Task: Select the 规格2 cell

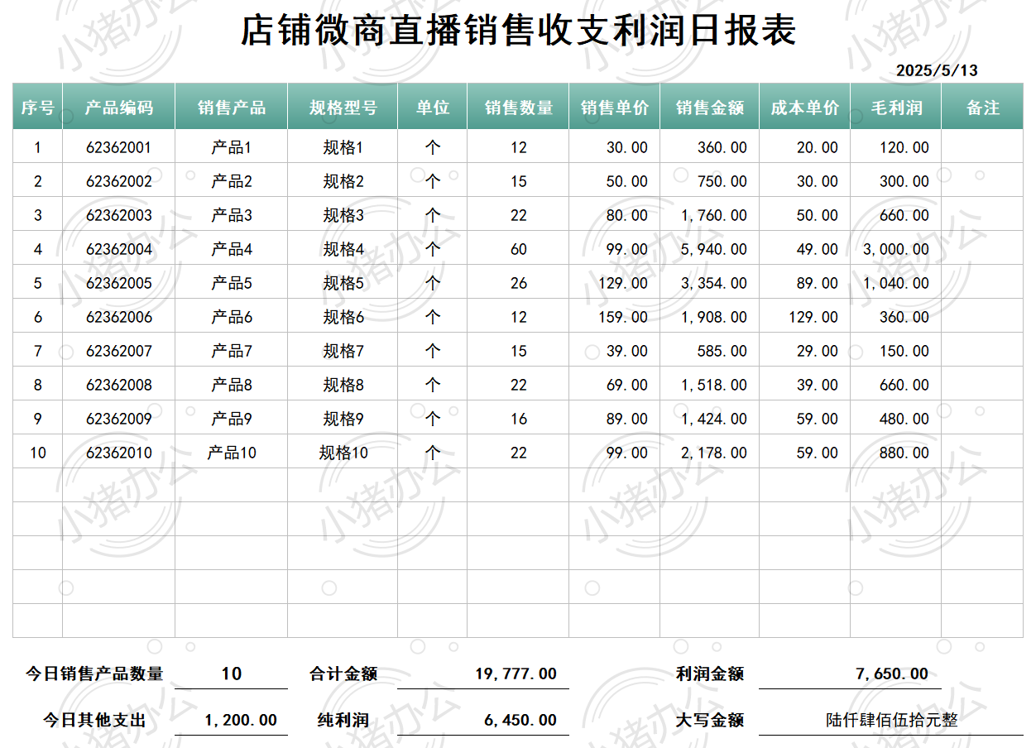Action: pyautogui.click(x=343, y=181)
